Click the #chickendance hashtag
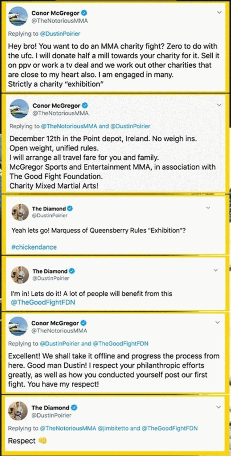 (34, 247)
